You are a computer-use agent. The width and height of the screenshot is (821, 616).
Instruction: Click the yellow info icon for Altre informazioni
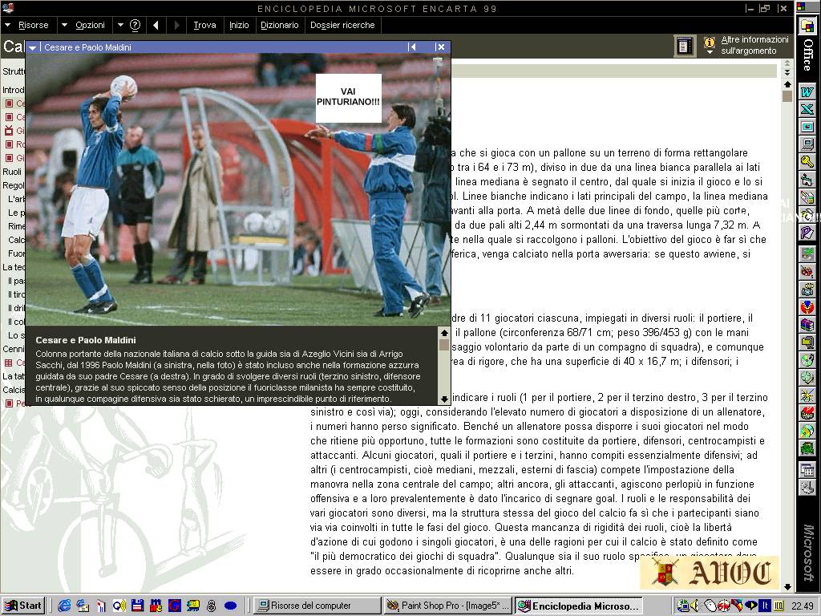[710, 42]
